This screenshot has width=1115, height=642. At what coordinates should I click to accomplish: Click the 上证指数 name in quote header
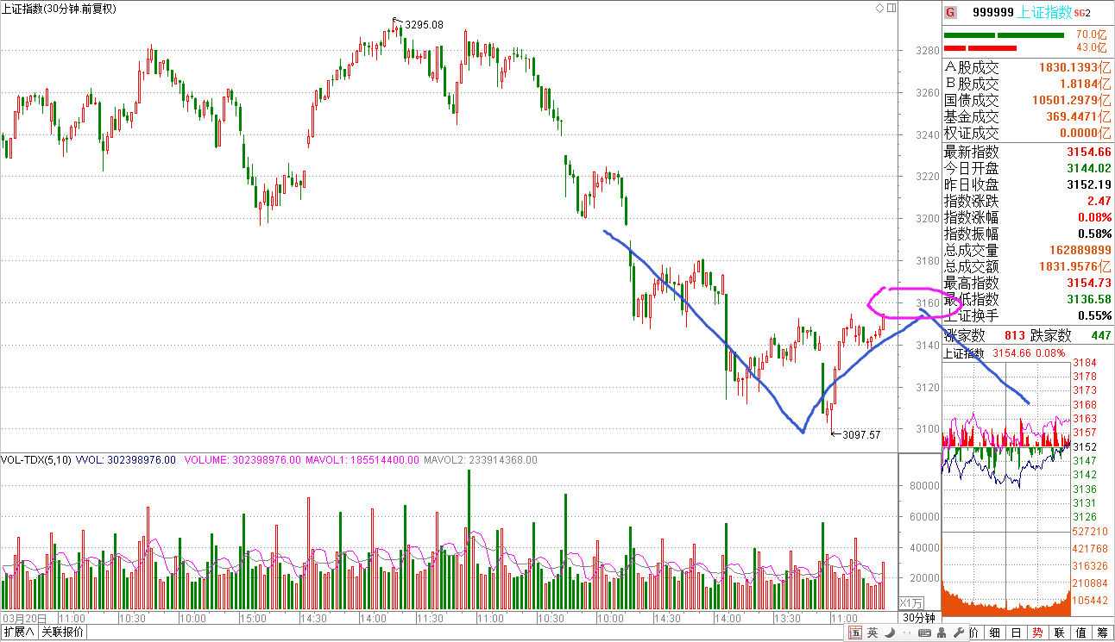point(1045,12)
